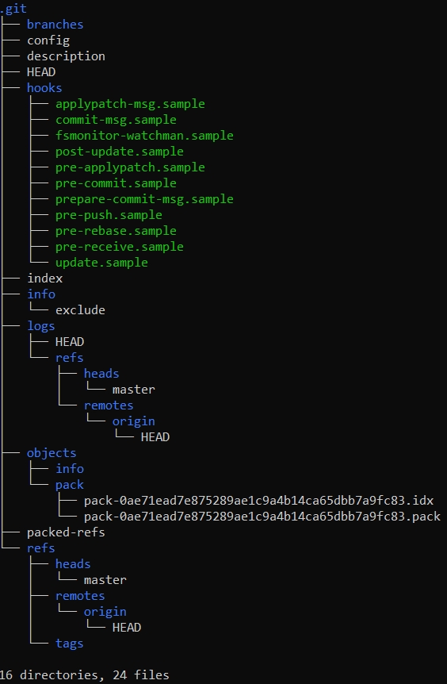Viewport: 447px width, 684px height.
Task: Select the description file entry
Action: pos(66,56)
